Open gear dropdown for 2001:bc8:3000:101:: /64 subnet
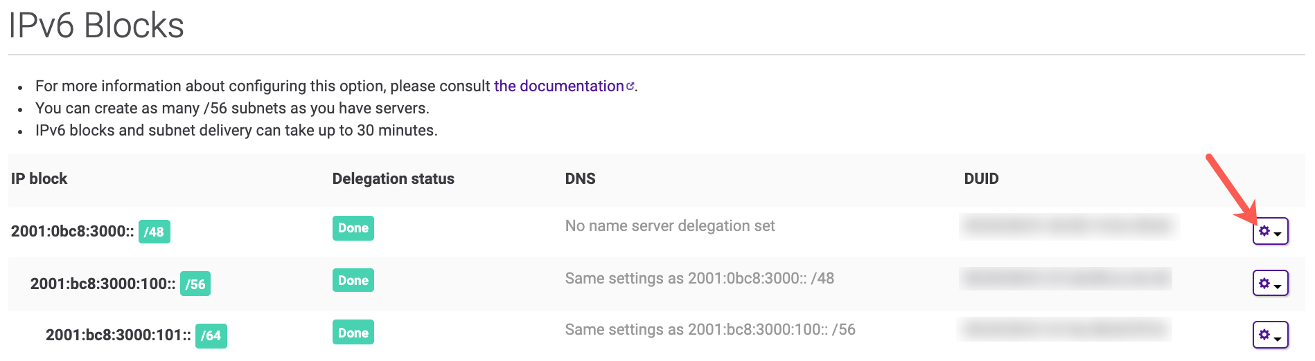1315x361 pixels. 1270,335
